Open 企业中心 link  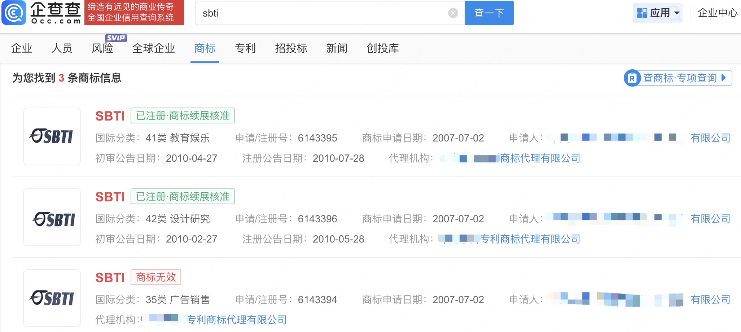pyautogui.click(x=717, y=13)
